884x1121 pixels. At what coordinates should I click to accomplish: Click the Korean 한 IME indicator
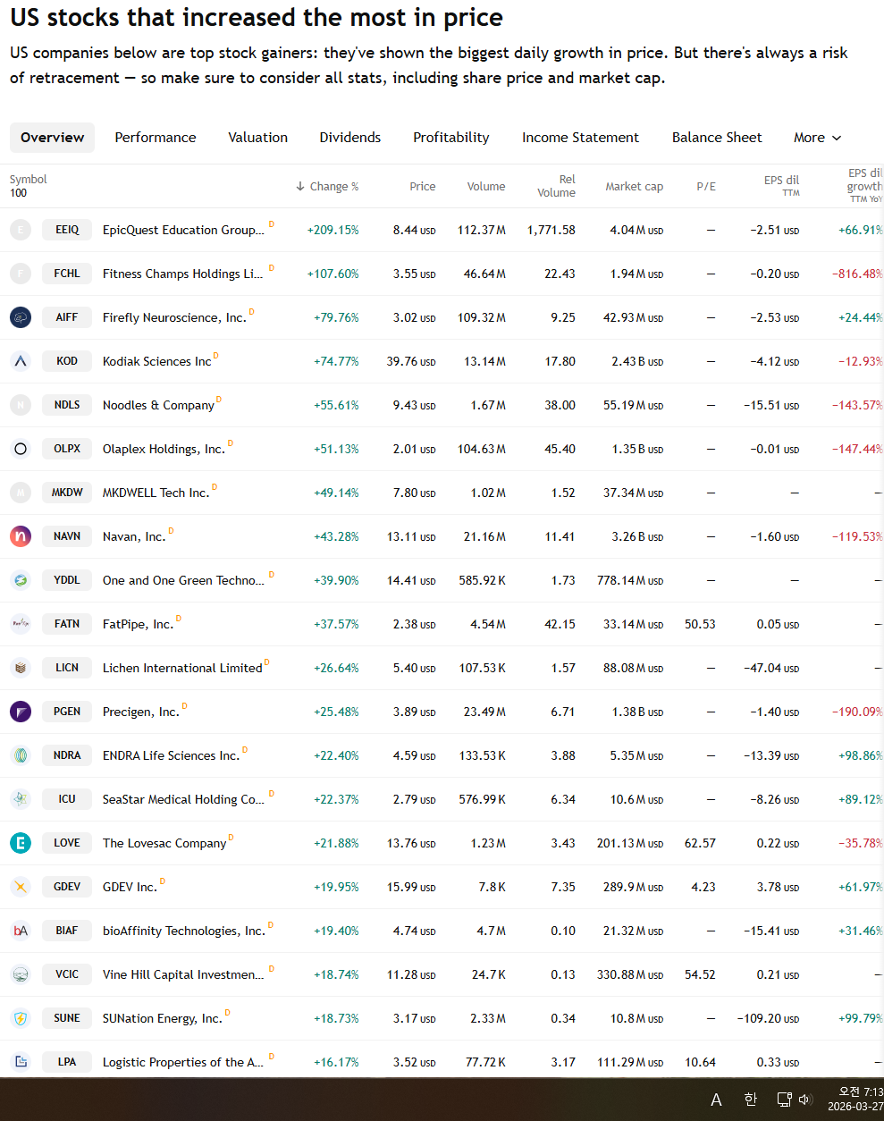tap(751, 1100)
